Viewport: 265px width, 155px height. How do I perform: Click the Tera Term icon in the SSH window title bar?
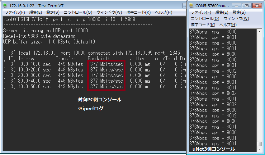coord(5,6)
